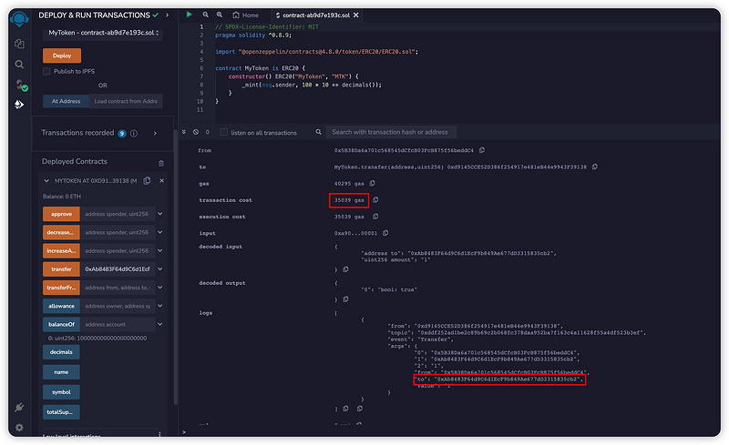Open the MyToken contract selection dropdown
The width and height of the screenshot is (729, 445).
103,34
